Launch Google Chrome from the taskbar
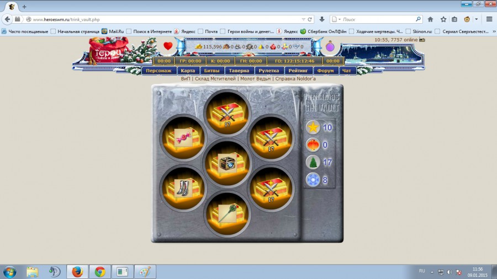The height and width of the screenshot is (279, 497). tap(100, 271)
